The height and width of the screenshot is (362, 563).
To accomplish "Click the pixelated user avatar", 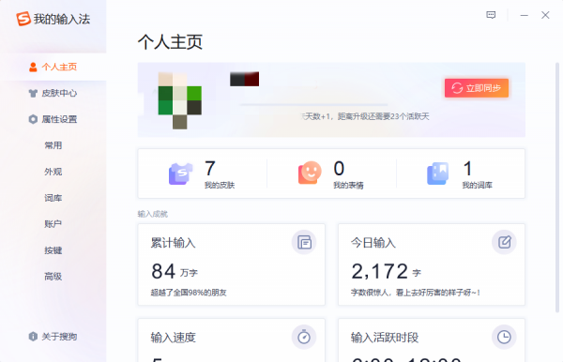I will tap(179, 100).
